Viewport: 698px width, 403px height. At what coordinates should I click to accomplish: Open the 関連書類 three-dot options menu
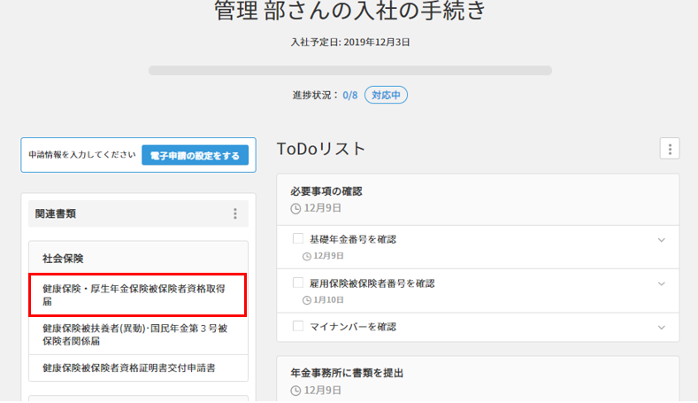tap(235, 213)
